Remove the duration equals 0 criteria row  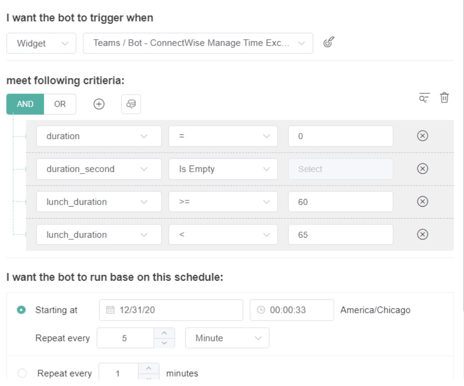(422, 136)
